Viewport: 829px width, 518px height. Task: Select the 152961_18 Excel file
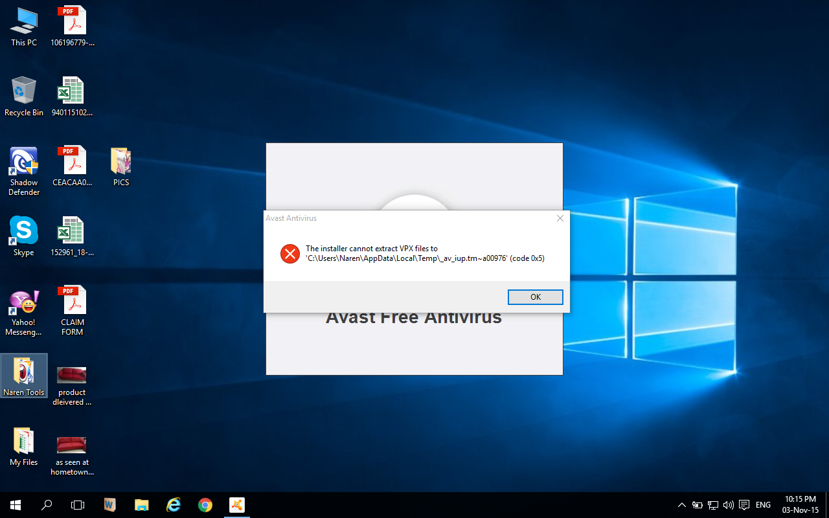(x=73, y=236)
